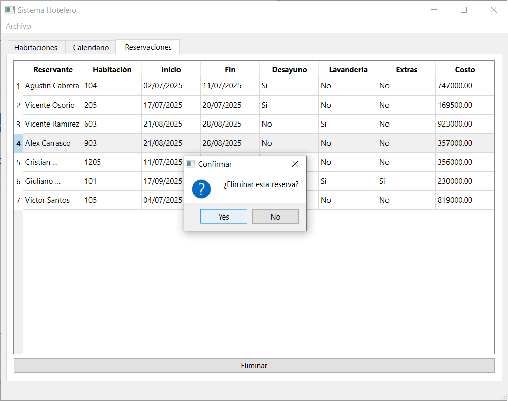Click the Sistema Hotelero window icon

[10, 10]
